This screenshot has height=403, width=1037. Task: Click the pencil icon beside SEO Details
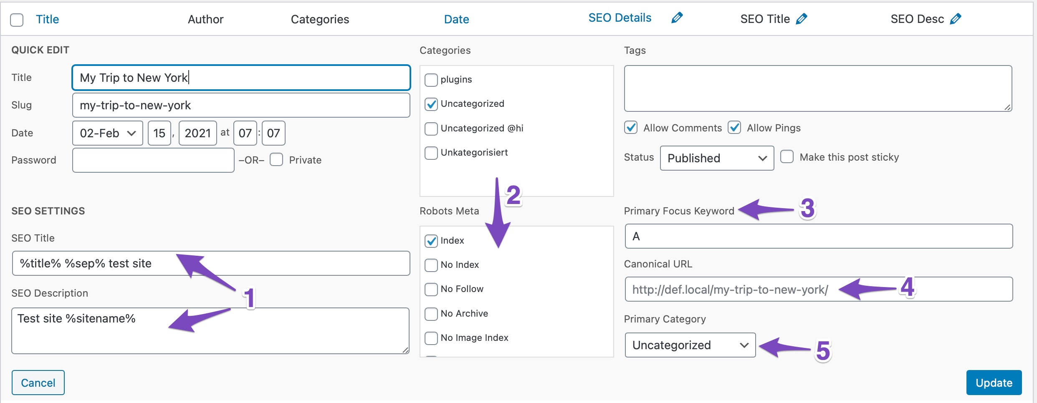pos(677,18)
